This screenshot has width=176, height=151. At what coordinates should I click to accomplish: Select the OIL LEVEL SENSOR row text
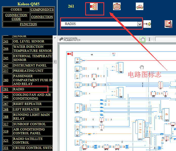tap(29, 41)
